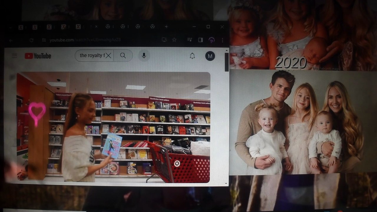Click the page's vertical scrollbar thumb
377x212 pixels.
coord(226,62)
